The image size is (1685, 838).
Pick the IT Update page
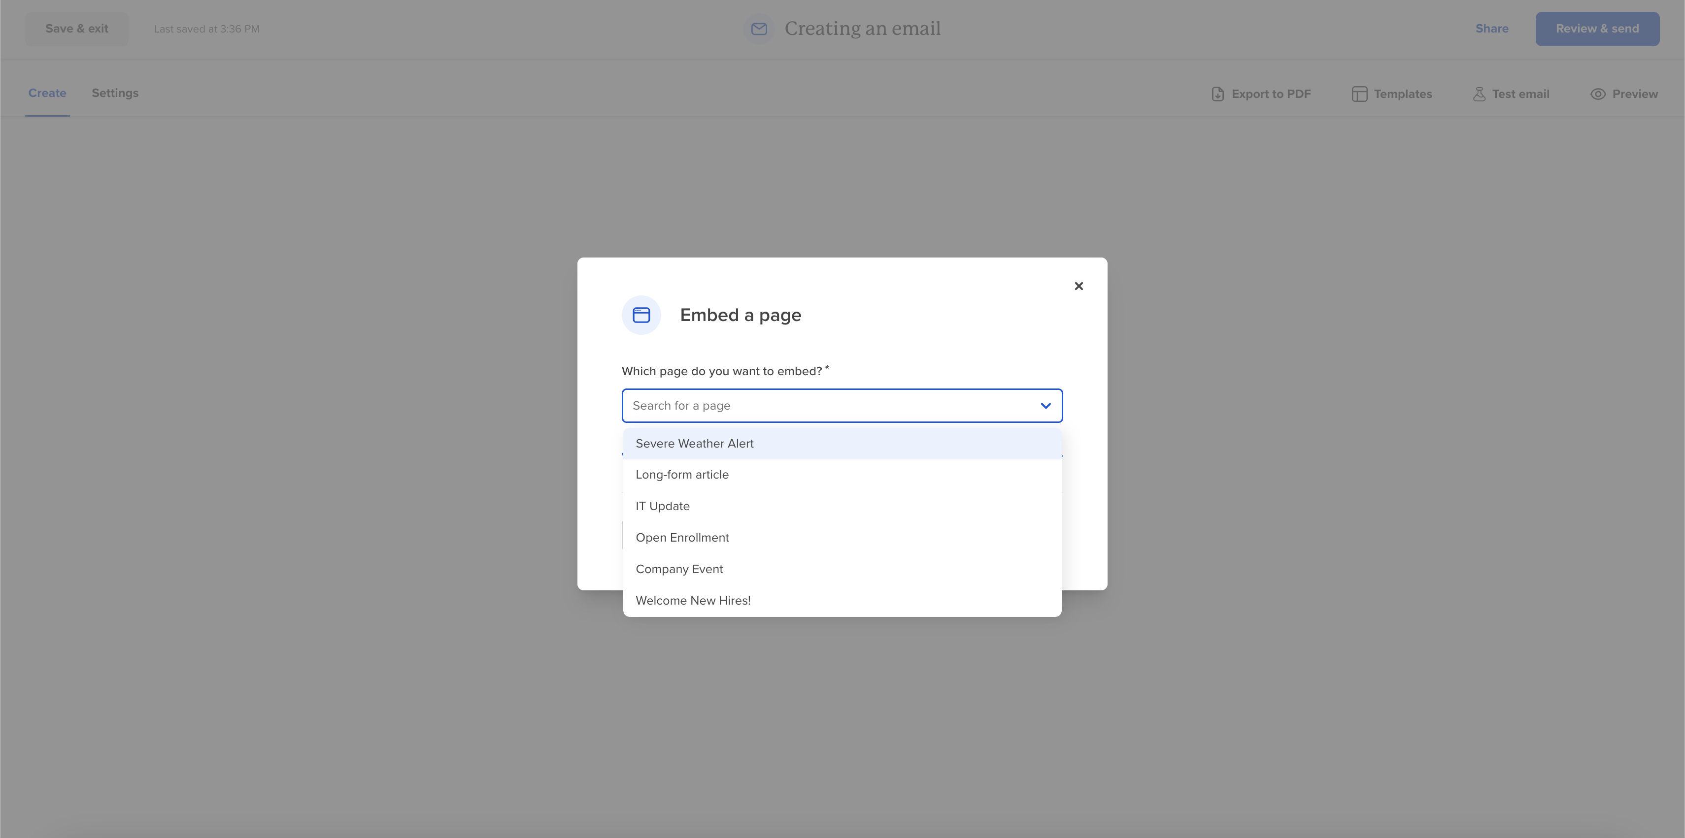(842, 506)
